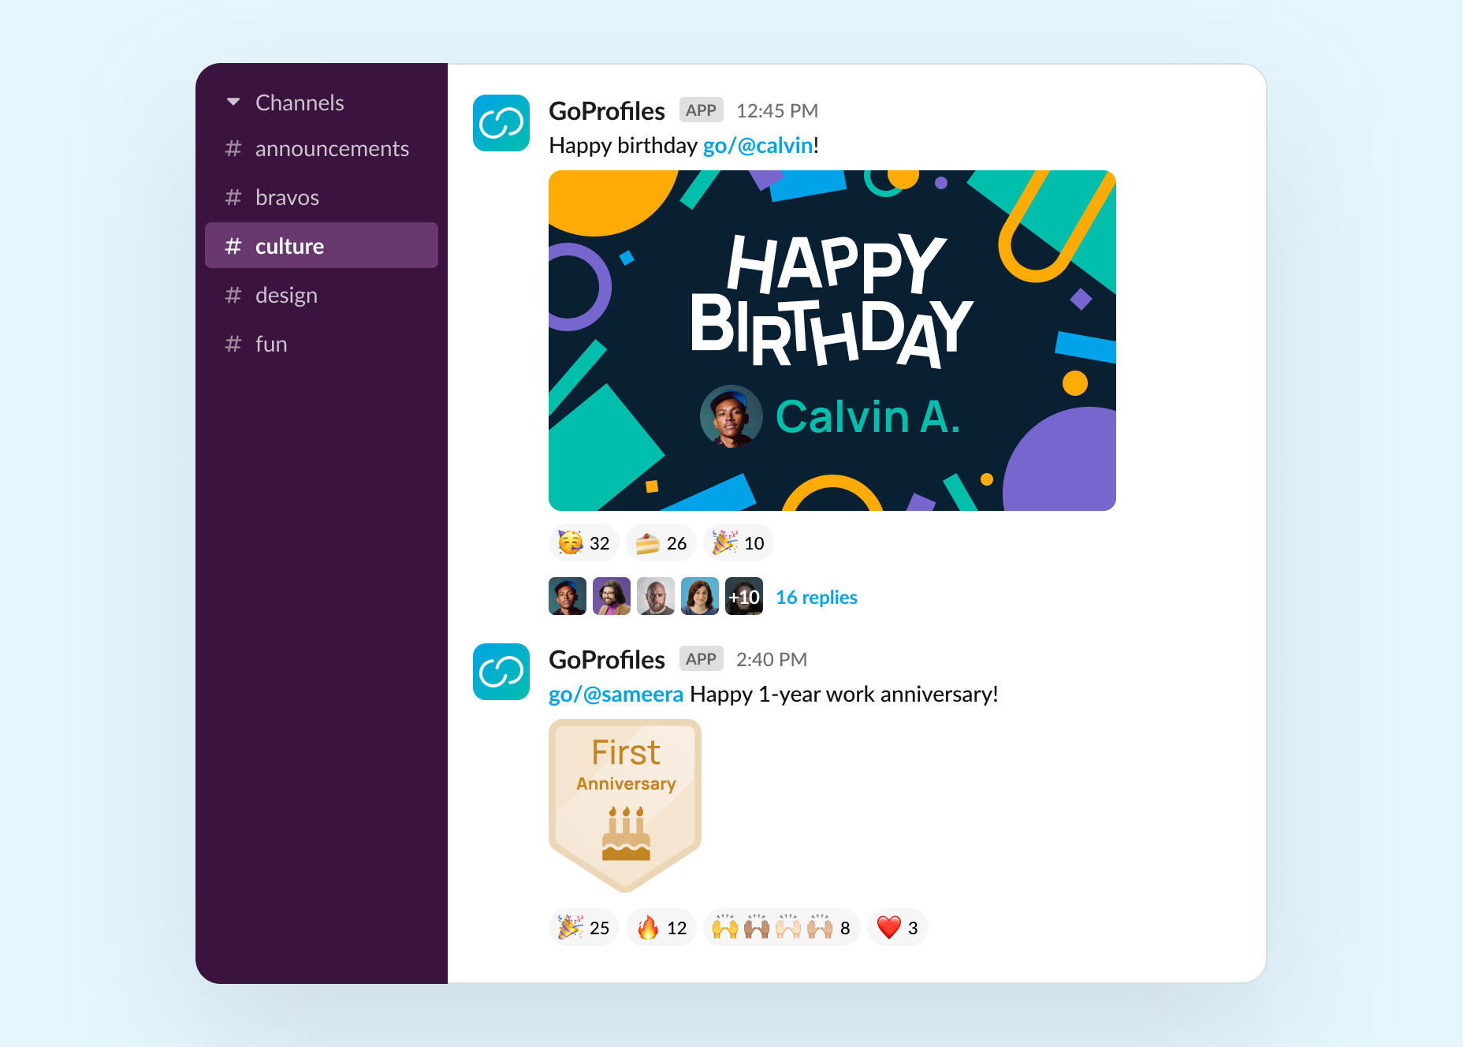Click Calvin's photo inside the birthday card
Screen dimensions: 1463x1047
pyautogui.click(x=731, y=416)
